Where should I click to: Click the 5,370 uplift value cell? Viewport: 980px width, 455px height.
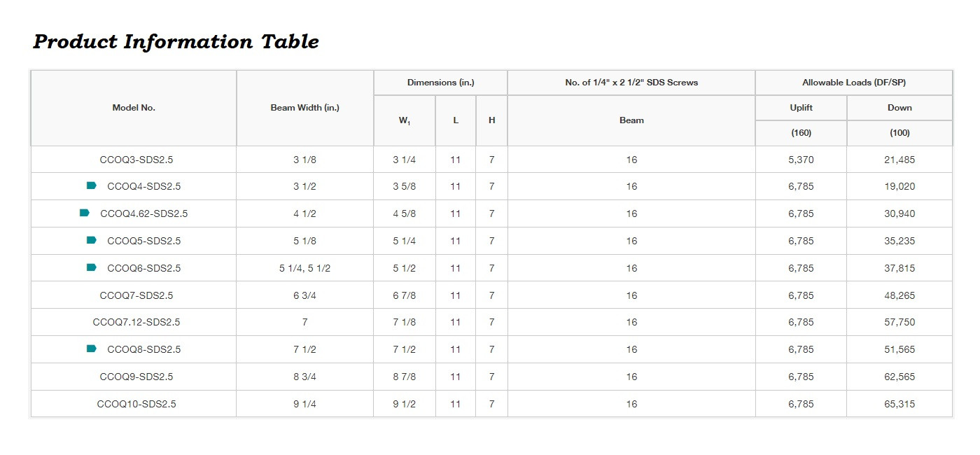801,160
